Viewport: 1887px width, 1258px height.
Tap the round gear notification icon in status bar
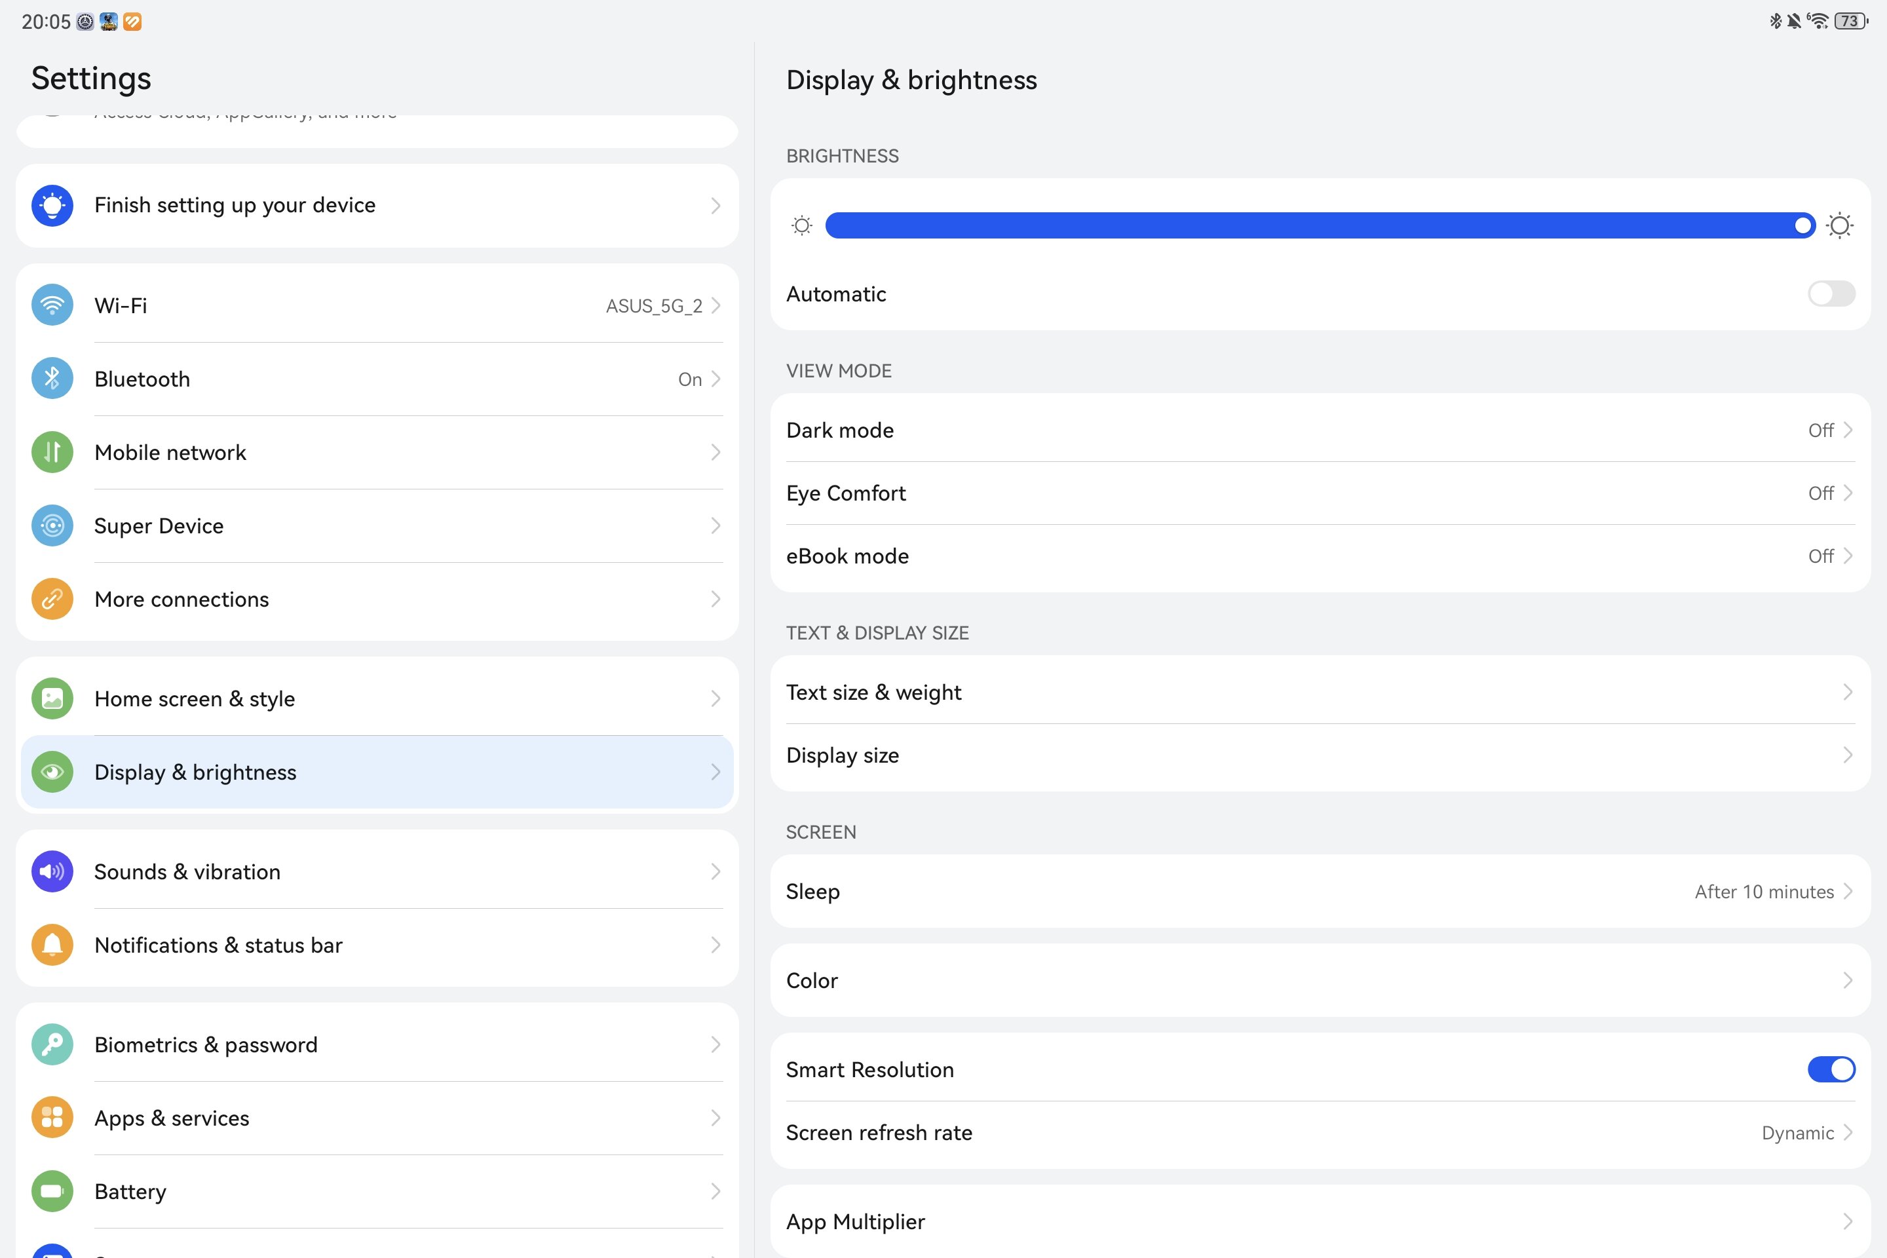[85, 22]
